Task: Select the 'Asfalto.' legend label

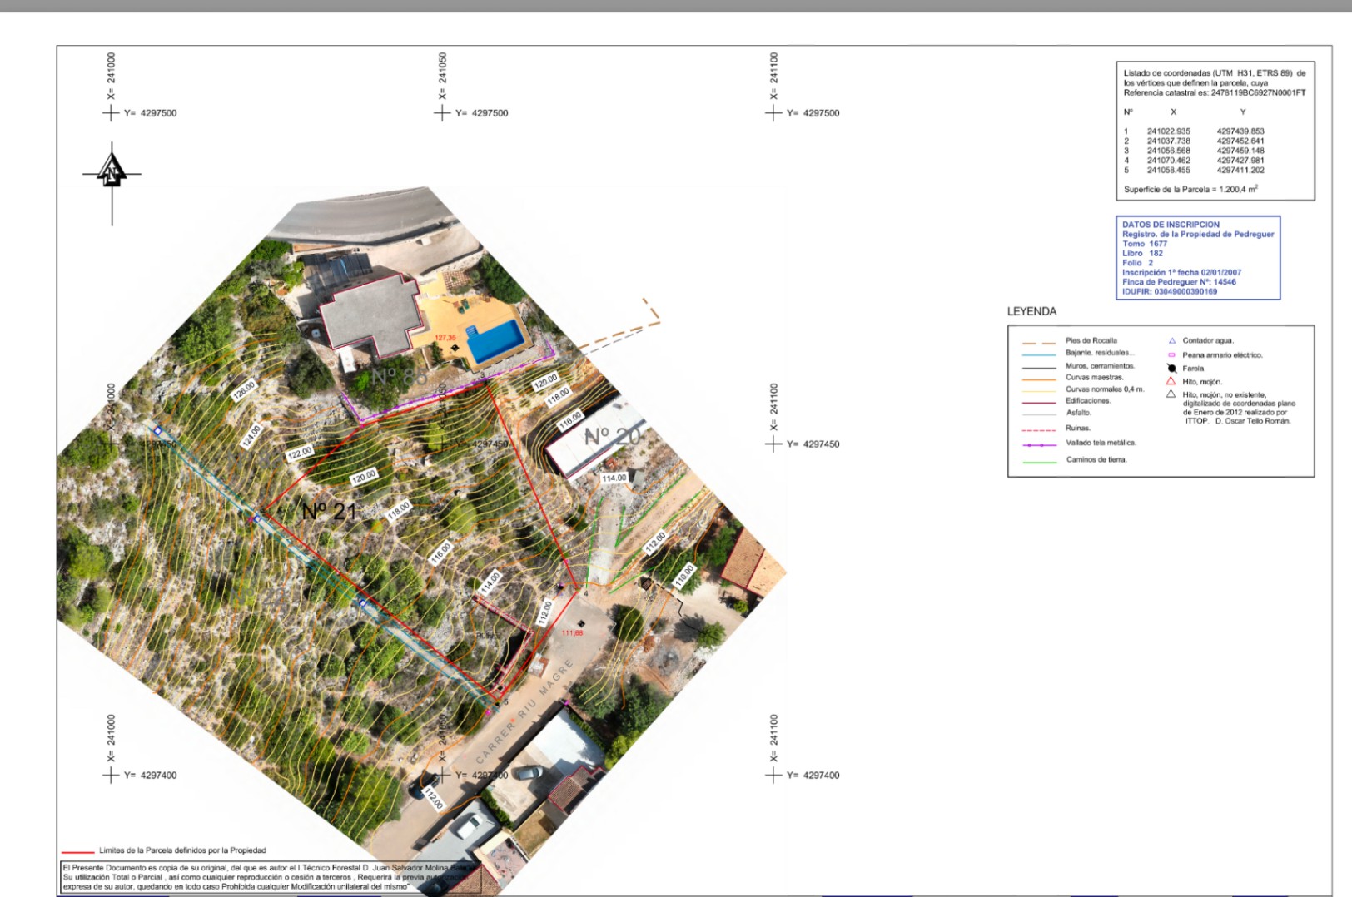Action: (1078, 413)
